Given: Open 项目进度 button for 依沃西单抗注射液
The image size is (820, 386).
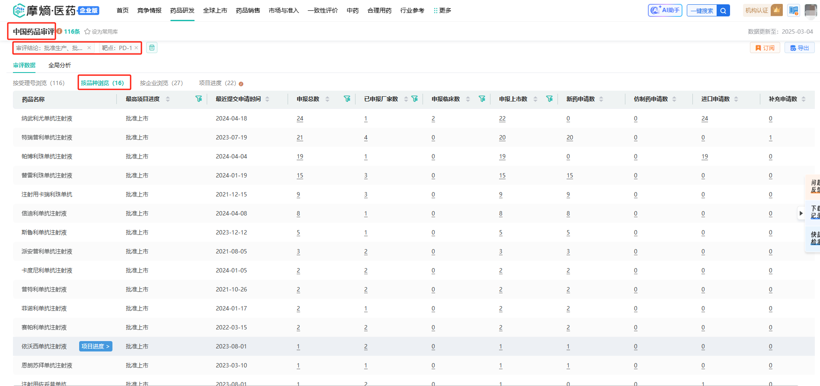Looking at the screenshot, I should click(x=96, y=346).
